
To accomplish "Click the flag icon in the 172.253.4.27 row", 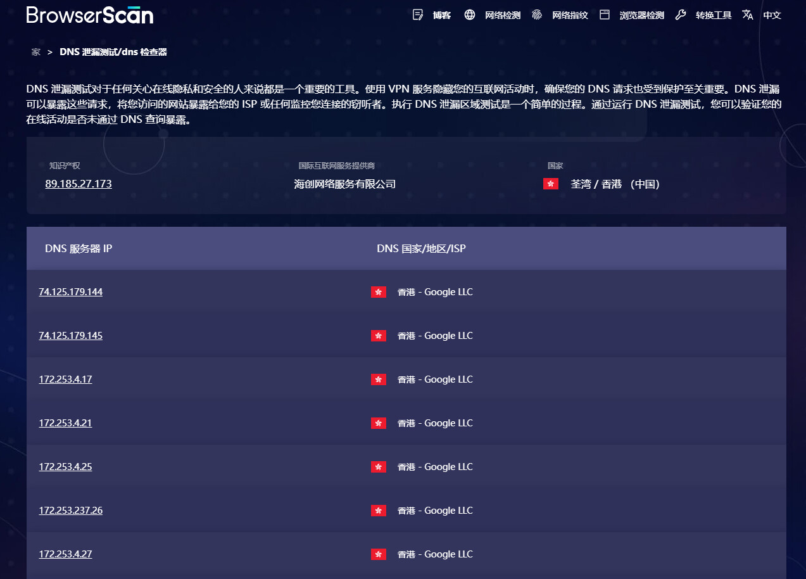I will [x=379, y=554].
